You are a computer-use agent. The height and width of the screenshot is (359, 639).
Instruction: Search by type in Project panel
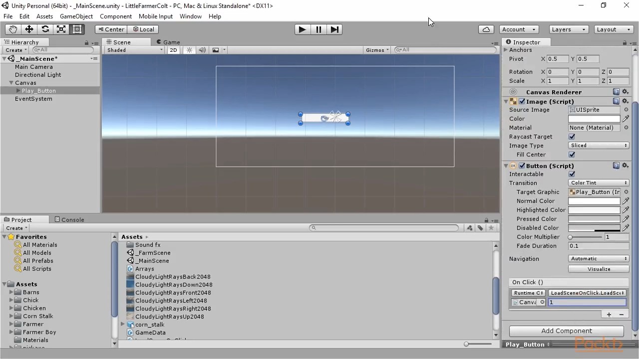click(x=469, y=228)
